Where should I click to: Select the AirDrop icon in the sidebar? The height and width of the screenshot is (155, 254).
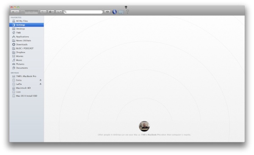coord(14,25)
